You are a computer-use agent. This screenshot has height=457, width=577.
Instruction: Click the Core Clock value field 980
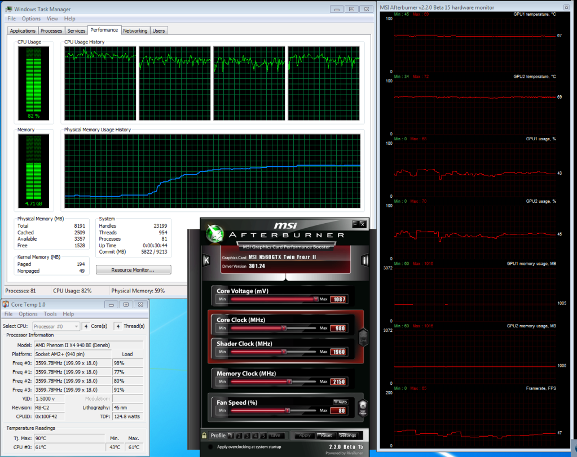pyautogui.click(x=338, y=329)
